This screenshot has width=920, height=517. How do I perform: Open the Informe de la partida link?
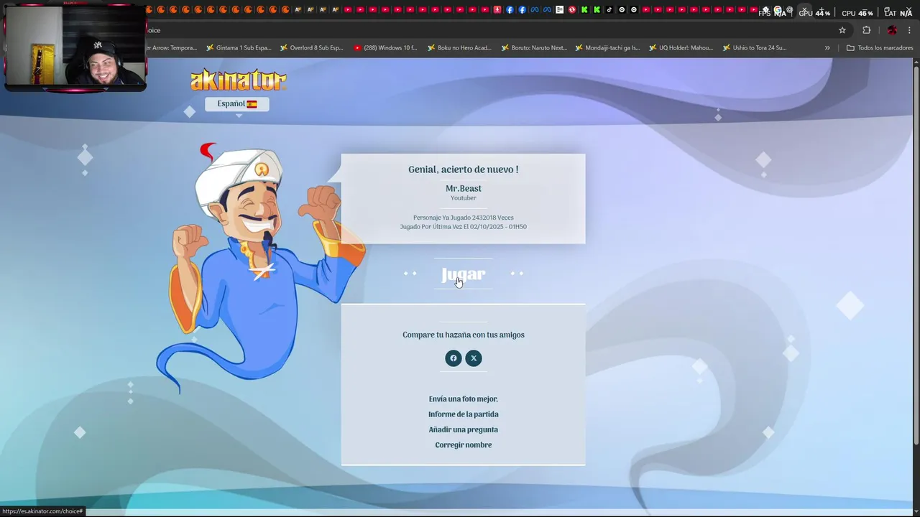(464, 414)
